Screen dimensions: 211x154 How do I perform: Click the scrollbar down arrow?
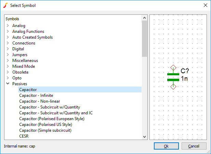click(x=145, y=137)
